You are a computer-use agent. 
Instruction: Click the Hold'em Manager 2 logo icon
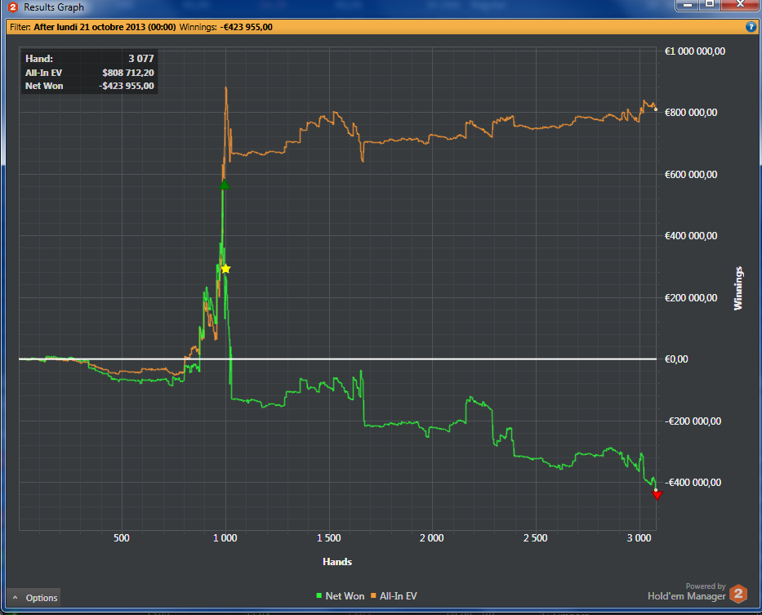point(737,594)
